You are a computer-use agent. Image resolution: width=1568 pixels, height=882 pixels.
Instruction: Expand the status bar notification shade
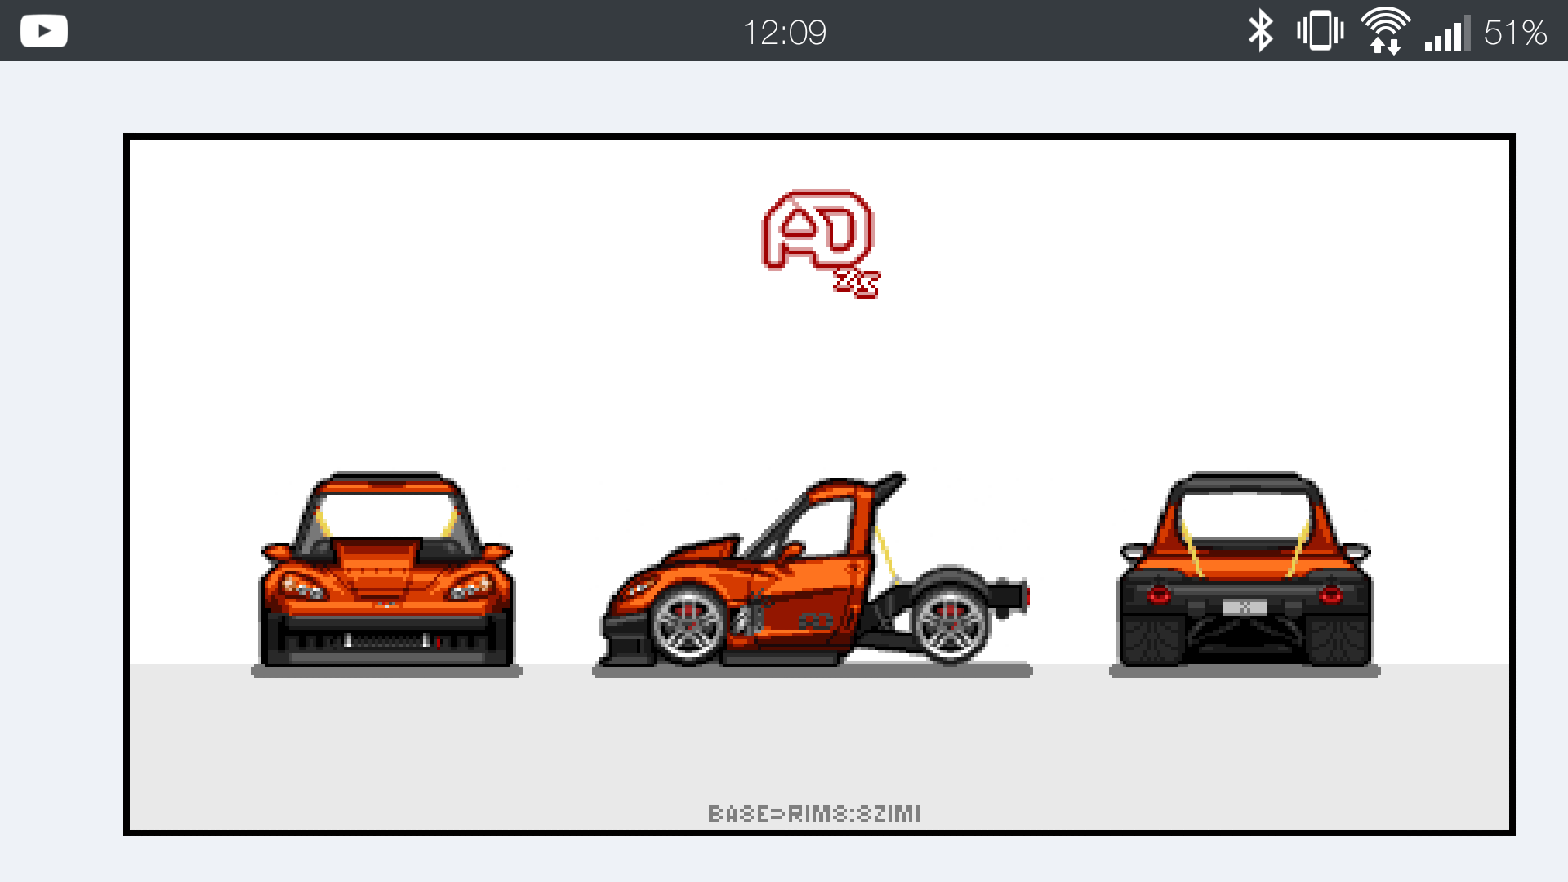coord(784,30)
